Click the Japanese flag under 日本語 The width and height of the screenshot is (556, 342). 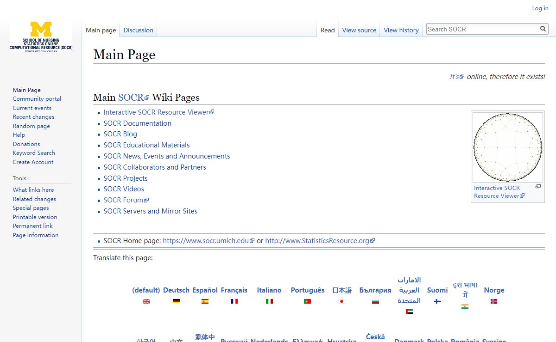tap(342, 301)
